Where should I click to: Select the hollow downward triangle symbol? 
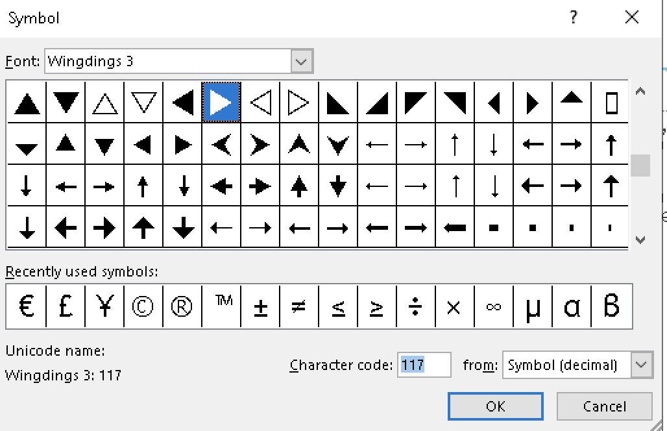click(x=143, y=103)
